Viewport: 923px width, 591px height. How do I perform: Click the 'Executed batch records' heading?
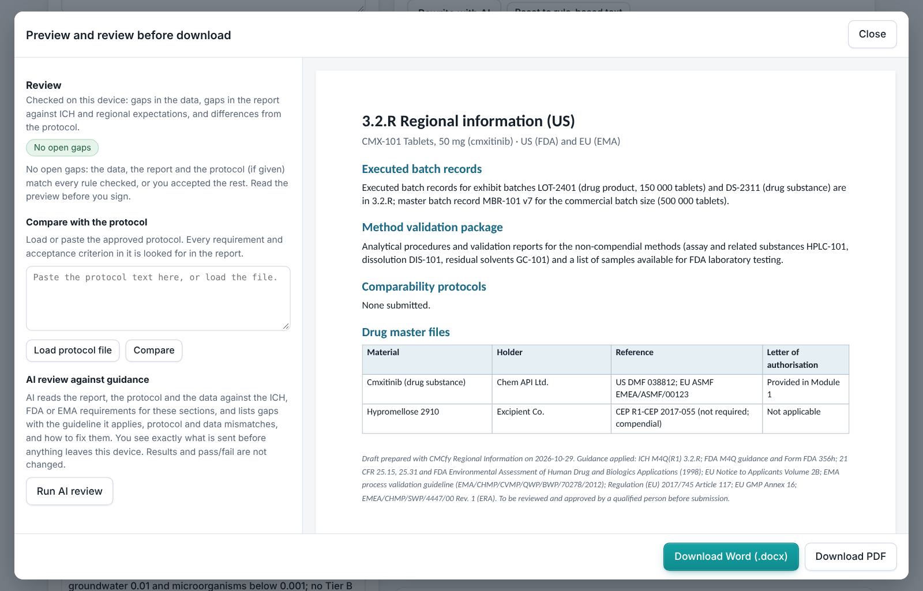[422, 169]
